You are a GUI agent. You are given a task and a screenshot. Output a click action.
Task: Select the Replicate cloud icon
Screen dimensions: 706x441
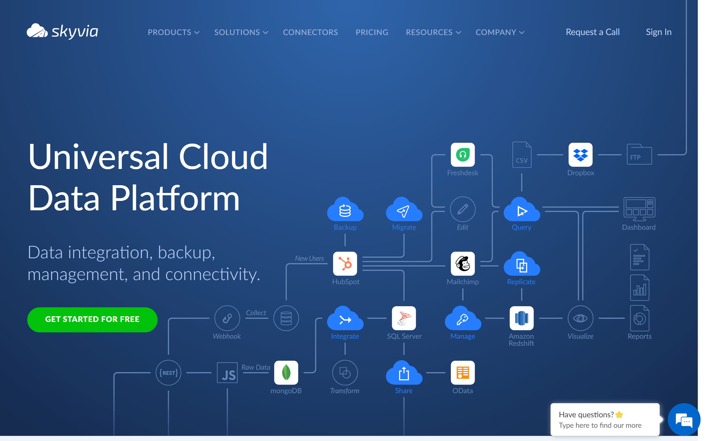[x=522, y=264]
